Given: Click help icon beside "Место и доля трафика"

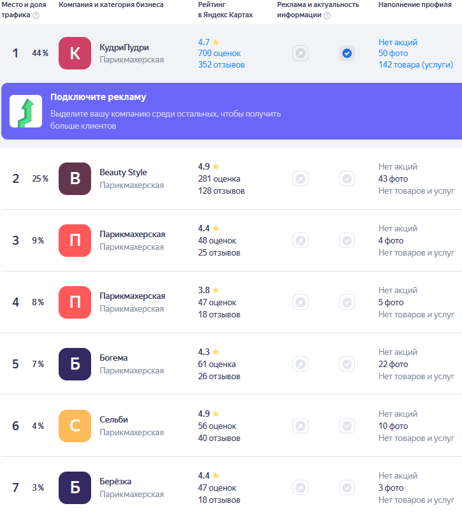Looking at the screenshot, I should [36, 15].
